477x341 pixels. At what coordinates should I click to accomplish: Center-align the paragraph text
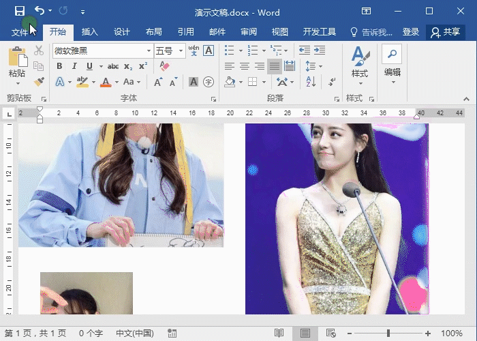[x=245, y=66]
